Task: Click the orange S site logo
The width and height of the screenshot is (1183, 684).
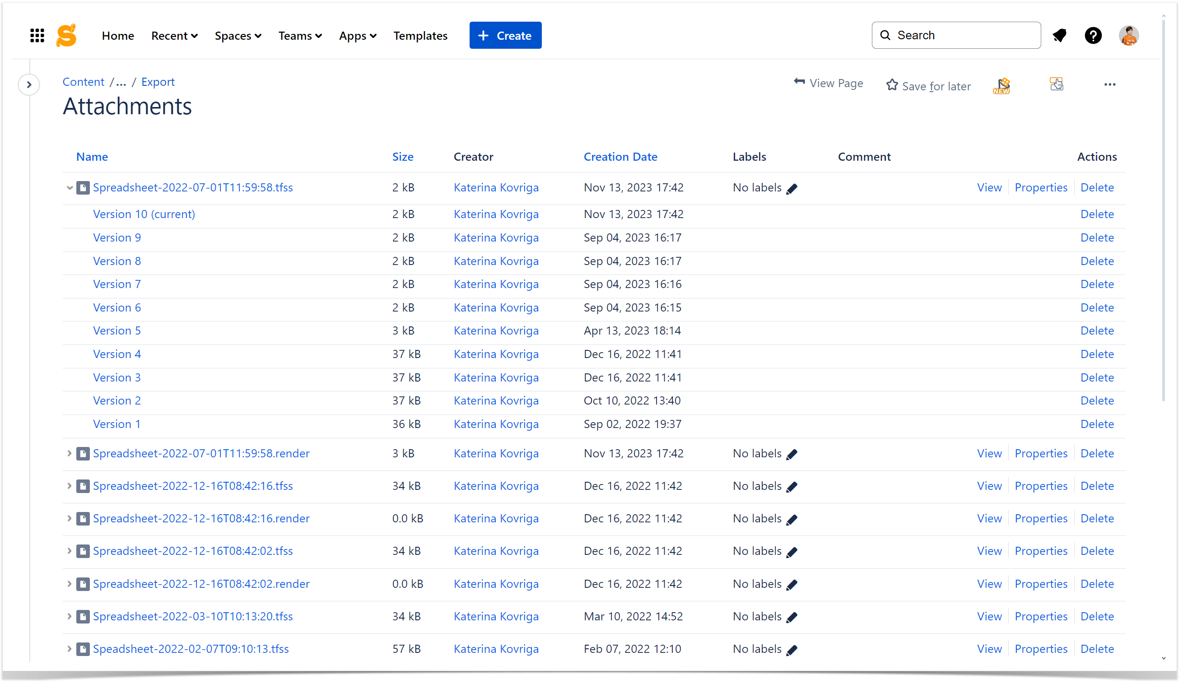Action: 66,36
